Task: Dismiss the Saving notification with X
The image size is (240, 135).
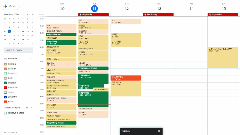Action: tap(159, 131)
